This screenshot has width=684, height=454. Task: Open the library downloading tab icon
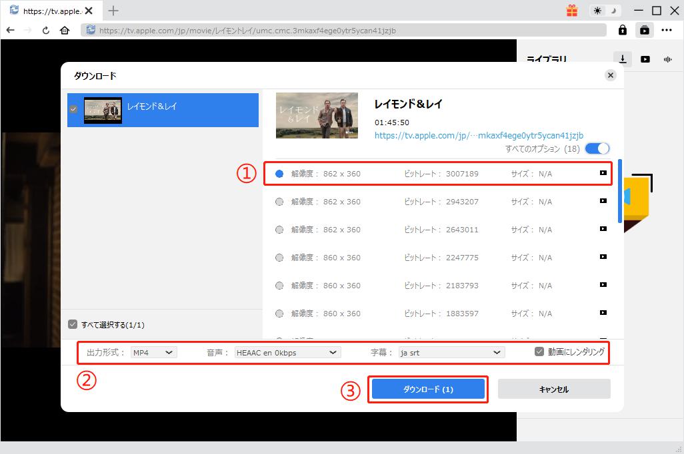coord(623,59)
